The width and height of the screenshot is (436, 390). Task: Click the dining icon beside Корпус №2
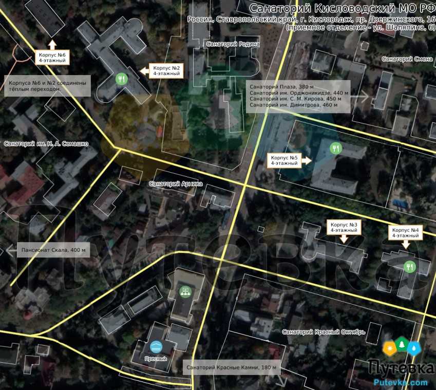tap(121, 79)
